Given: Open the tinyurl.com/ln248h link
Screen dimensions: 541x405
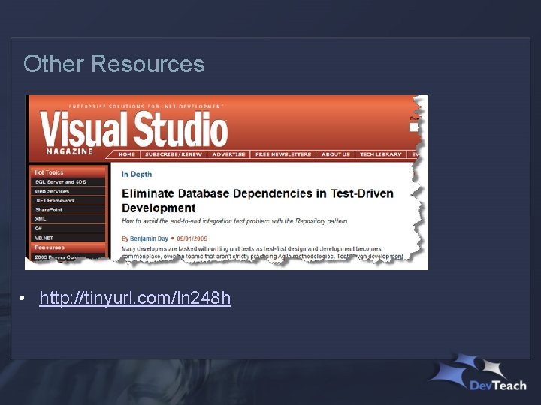Looking at the screenshot, I should [x=135, y=298].
